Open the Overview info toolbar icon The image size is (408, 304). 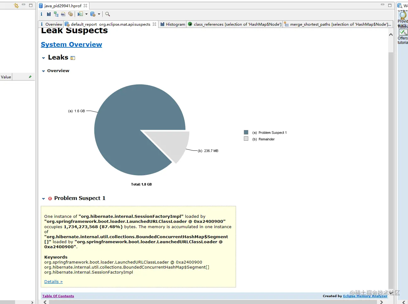(41, 14)
